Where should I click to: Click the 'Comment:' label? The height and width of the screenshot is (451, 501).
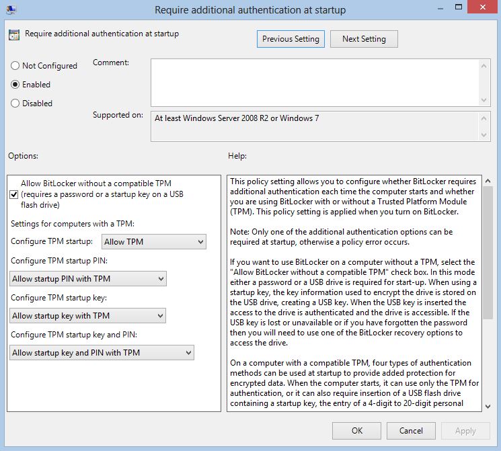111,63
